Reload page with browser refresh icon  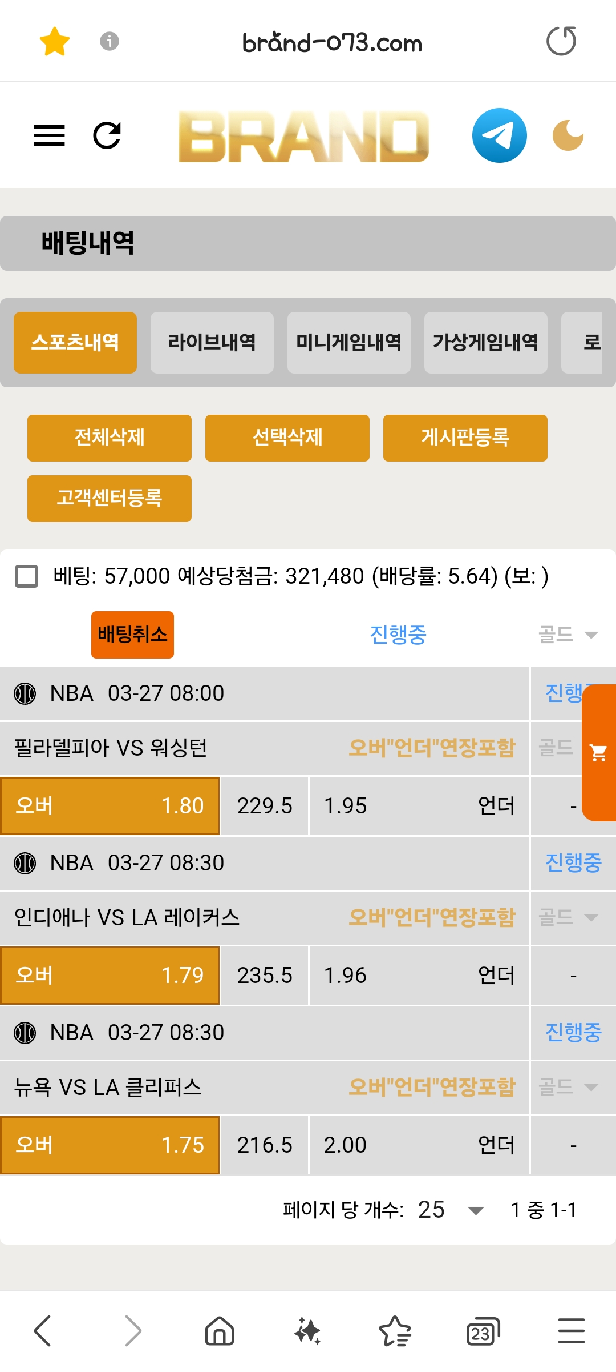[561, 41]
